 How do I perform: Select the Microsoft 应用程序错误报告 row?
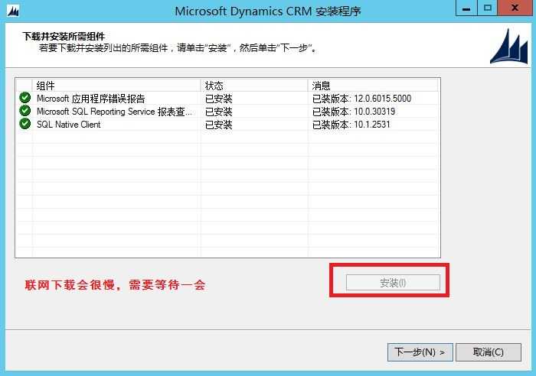[227, 99]
